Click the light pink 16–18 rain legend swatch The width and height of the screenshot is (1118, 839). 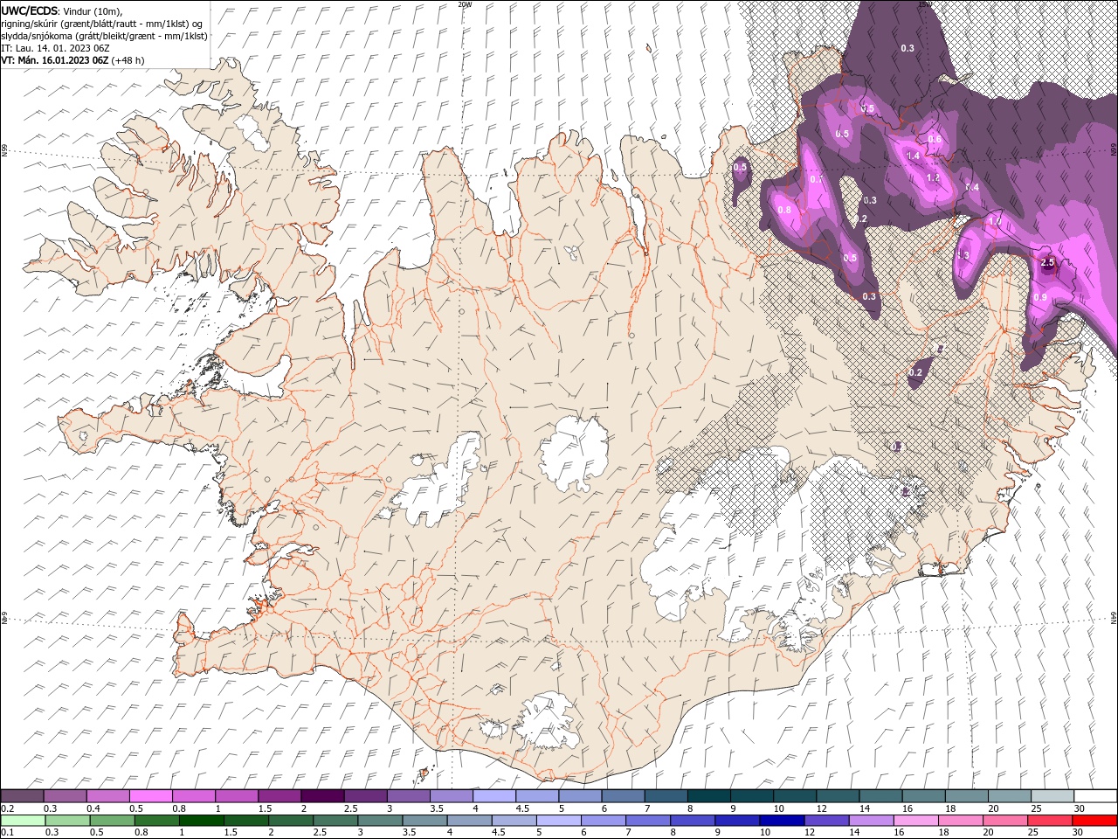pyautogui.click(x=914, y=821)
